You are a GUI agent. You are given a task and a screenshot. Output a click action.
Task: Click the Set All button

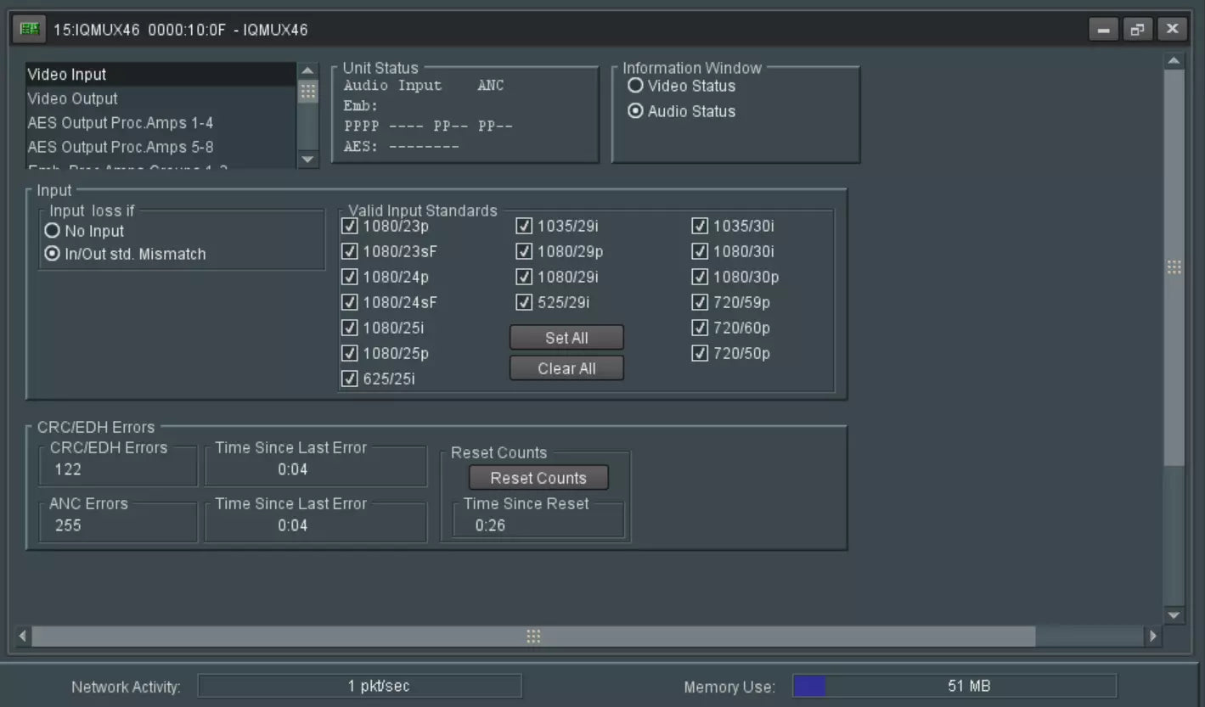[x=566, y=338]
